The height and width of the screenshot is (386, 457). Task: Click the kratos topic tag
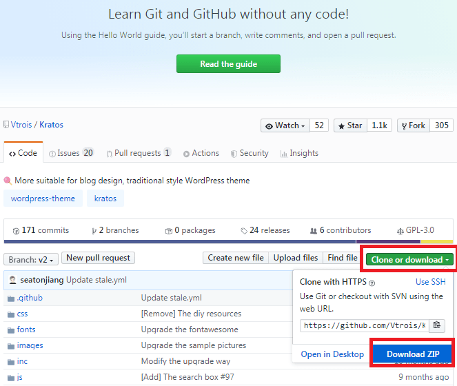(x=105, y=199)
